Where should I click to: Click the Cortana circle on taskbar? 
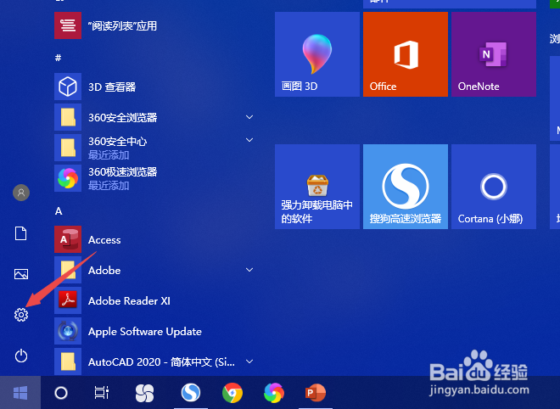[x=61, y=393]
